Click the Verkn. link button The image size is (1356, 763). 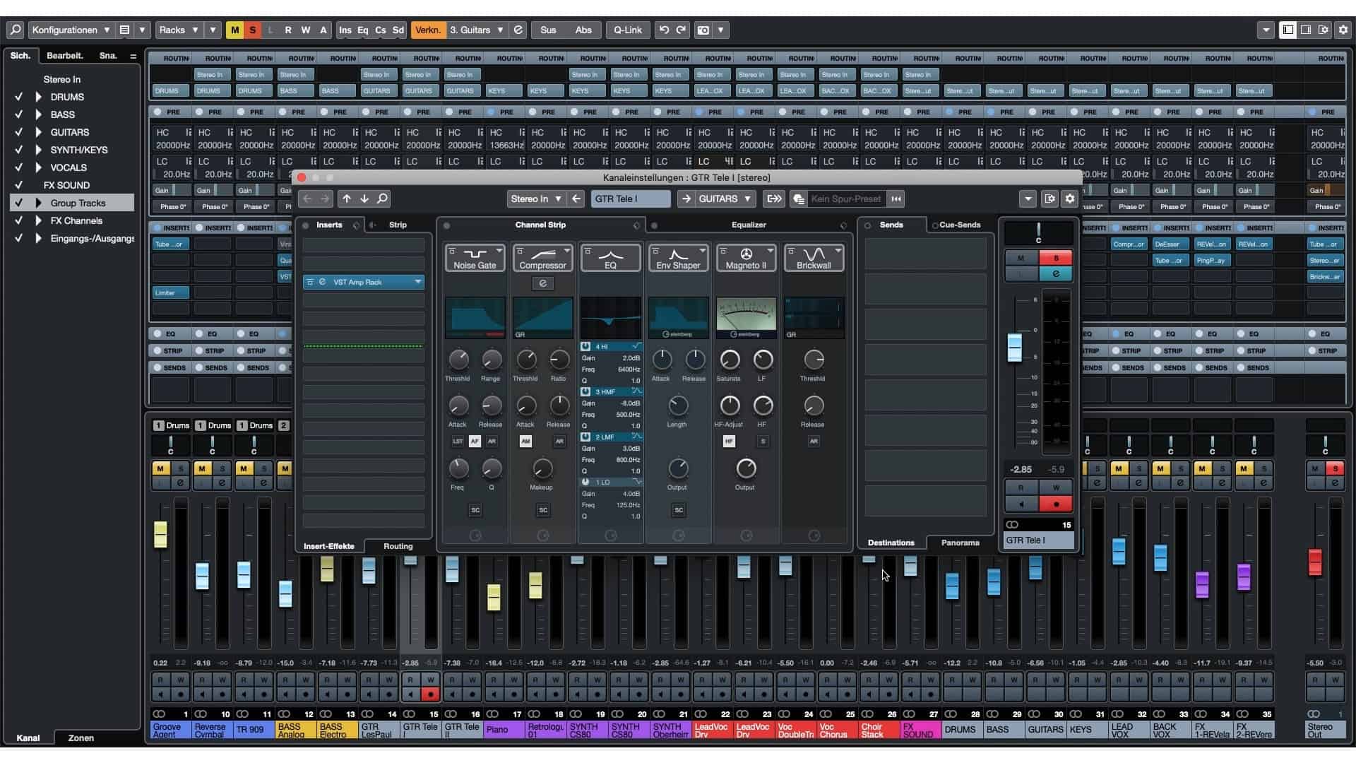pyautogui.click(x=428, y=30)
